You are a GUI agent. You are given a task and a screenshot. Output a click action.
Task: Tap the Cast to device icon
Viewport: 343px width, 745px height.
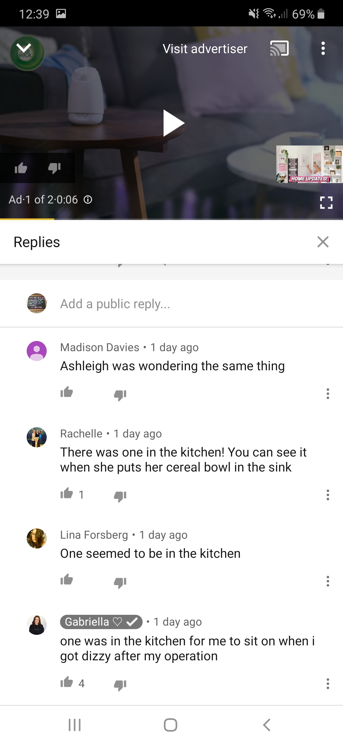pyautogui.click(x=279, y=48)
